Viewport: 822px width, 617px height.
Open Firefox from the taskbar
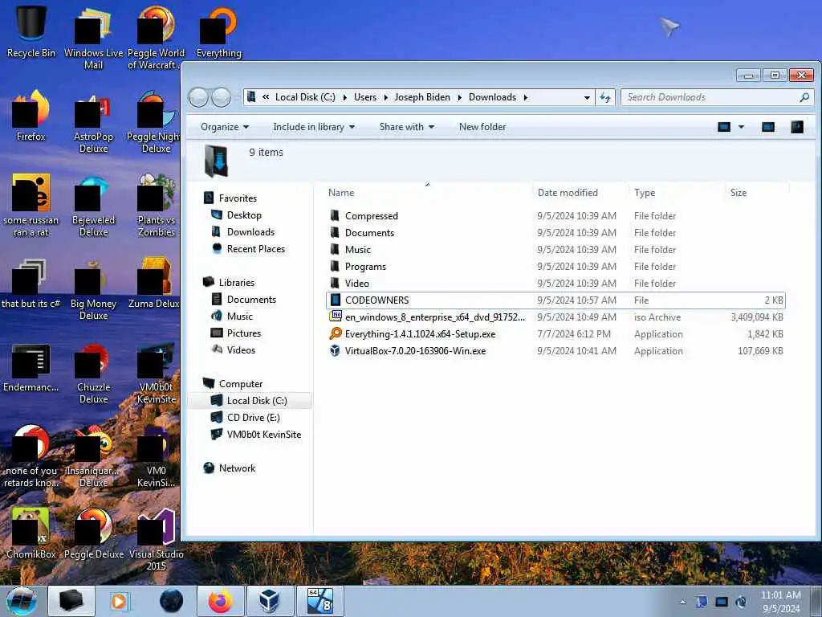point(220,601)
